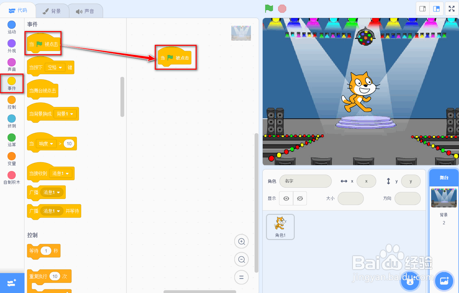Select the 事件 block category
This screenshot has height=293, width=459.
click(x=12, y=84)
